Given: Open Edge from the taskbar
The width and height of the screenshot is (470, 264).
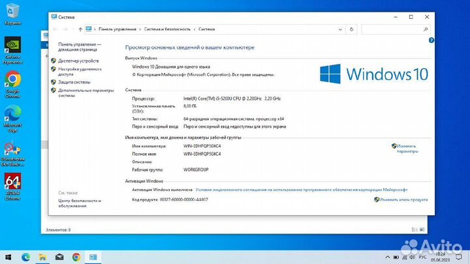Looking at the screenshot, I should click(x=25, y=257).
